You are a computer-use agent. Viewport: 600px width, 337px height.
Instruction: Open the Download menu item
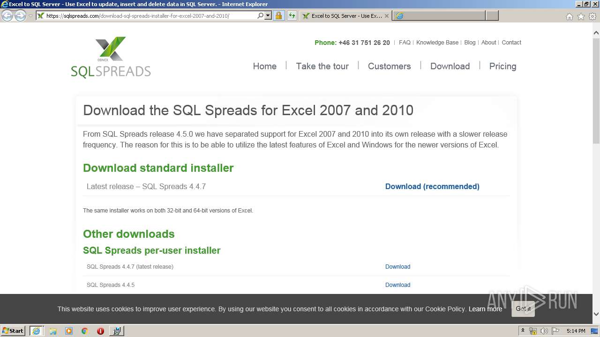click(x=450, y=66)
